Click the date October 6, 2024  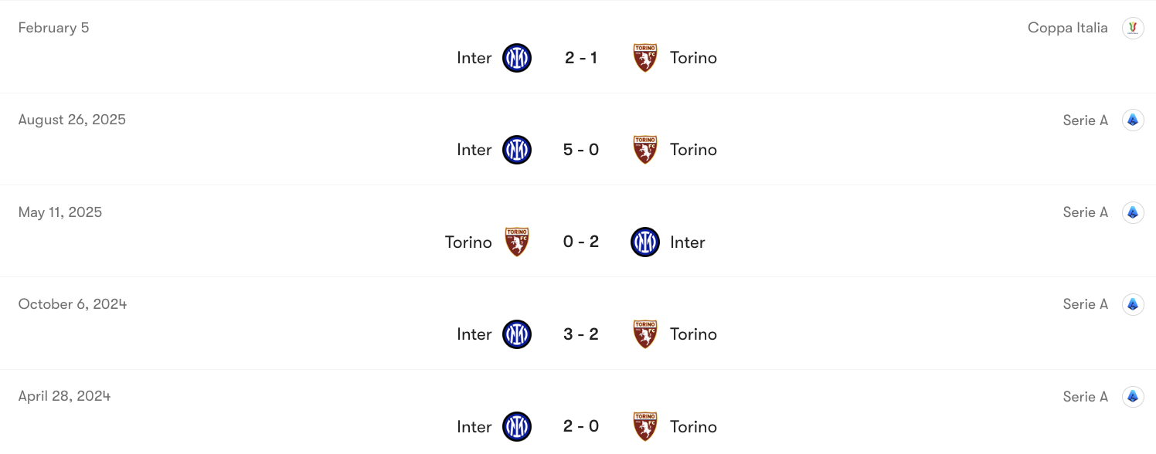point(72,304)
